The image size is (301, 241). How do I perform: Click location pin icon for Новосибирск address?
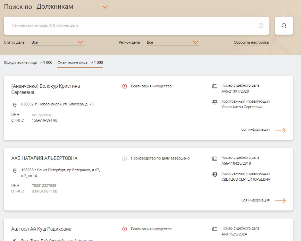(15, 105)
